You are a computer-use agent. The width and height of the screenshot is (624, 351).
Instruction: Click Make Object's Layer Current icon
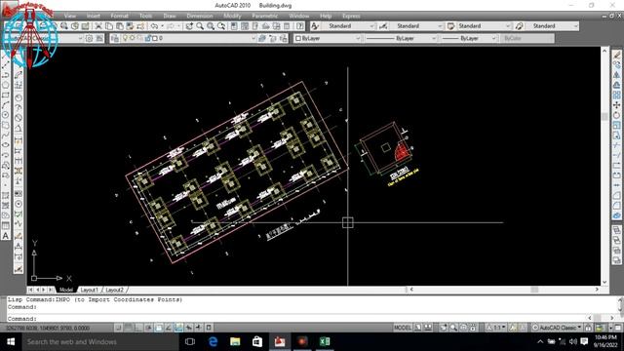coord(262,38)
